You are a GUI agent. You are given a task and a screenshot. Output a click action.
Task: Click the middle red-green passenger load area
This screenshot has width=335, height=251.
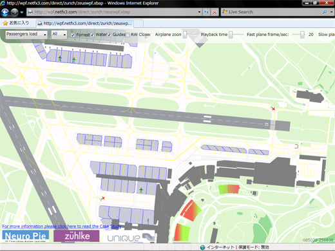[191, 210]
